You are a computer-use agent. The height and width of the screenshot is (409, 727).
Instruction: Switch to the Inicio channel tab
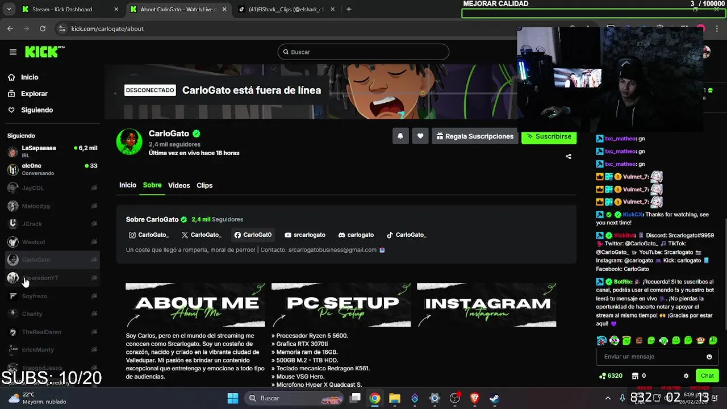128,185
